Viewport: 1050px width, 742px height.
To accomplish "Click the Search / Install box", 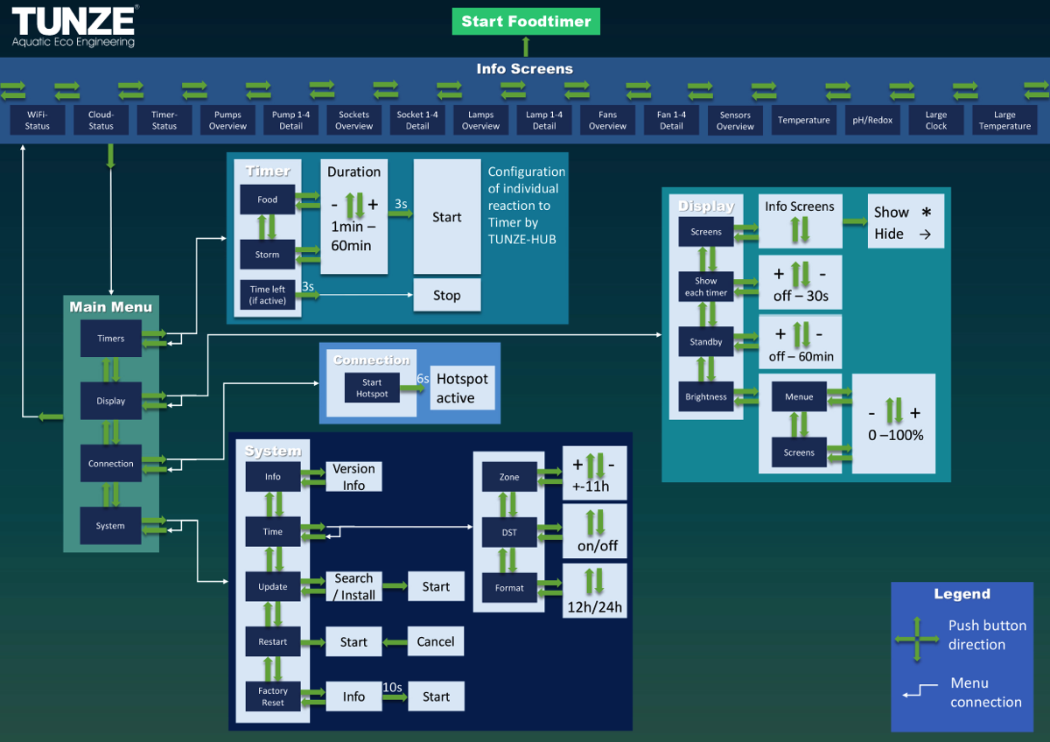I will pos(353,586).
